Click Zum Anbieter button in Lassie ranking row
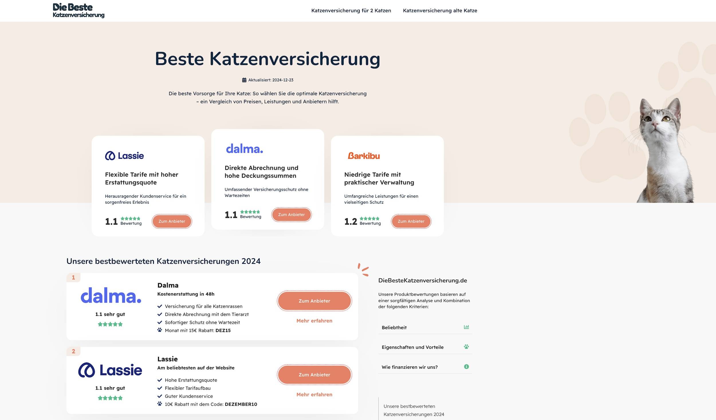This screenshot has height=420, width=716. (314, 375)
